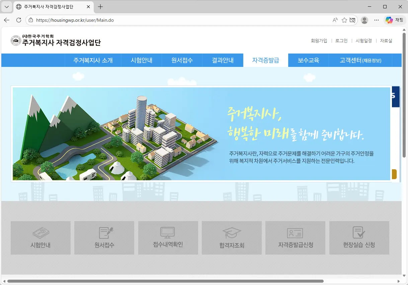Open the browser profile avatar icon
Image resolution: width=408 pixels, height=285 pixels.
(364, 20)
